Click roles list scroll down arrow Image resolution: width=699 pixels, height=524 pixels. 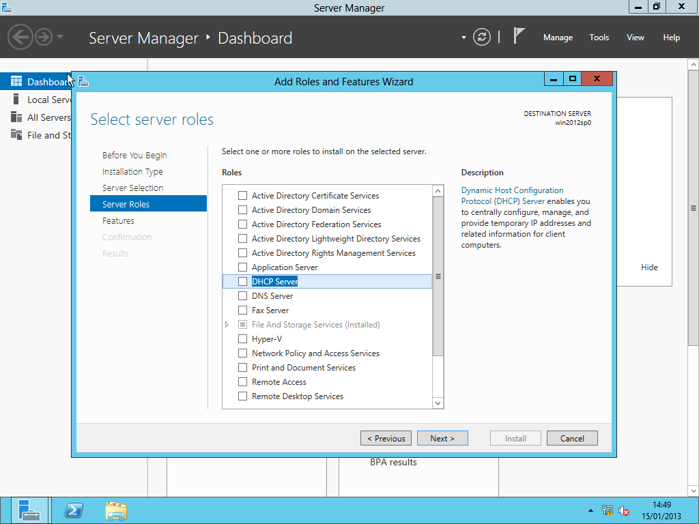(x=438, y=403)
